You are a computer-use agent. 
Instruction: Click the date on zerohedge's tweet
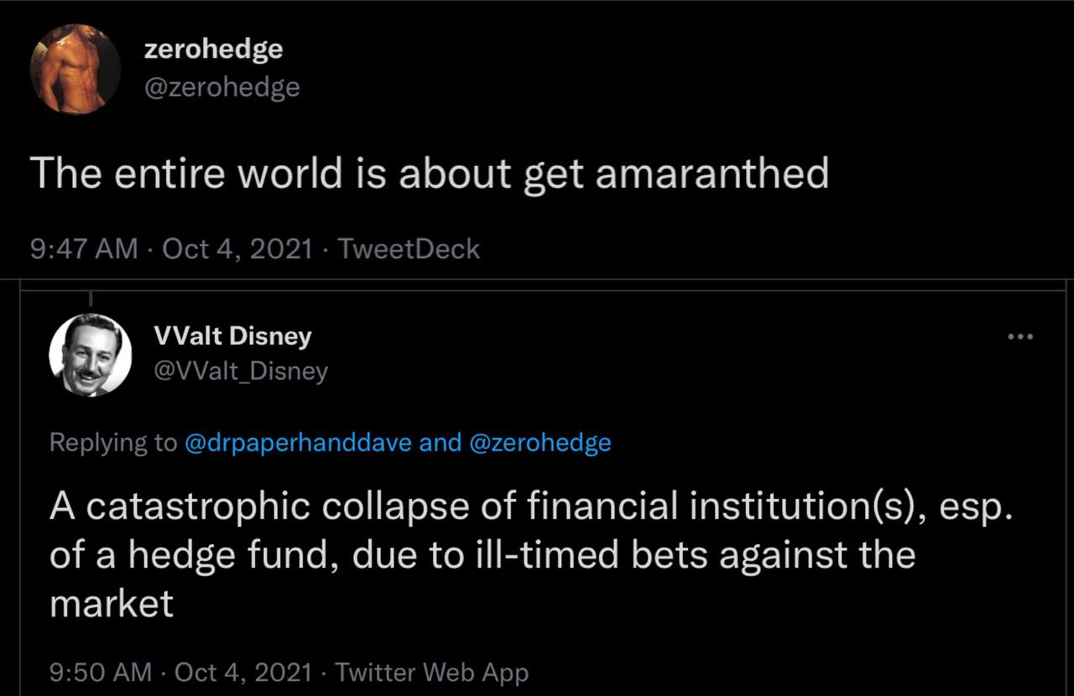237,249
